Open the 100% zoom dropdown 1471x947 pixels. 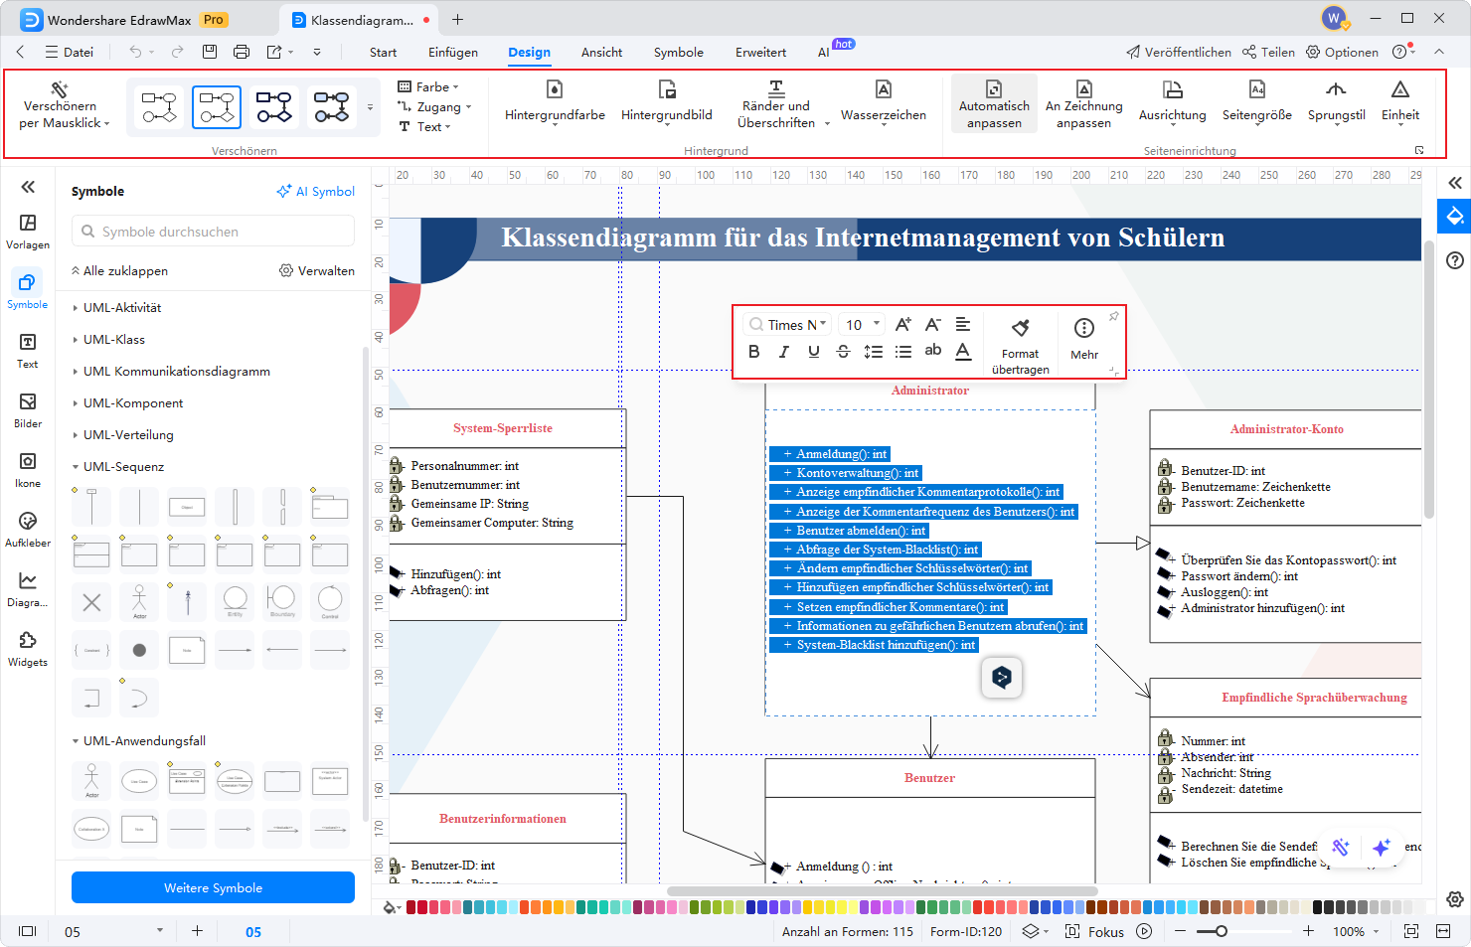tap(1356, 931)
